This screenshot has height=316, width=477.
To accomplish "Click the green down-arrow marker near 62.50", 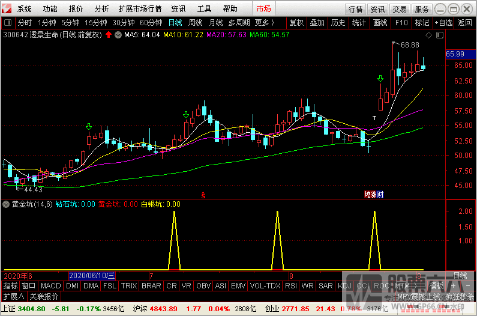I will [380, 78].
